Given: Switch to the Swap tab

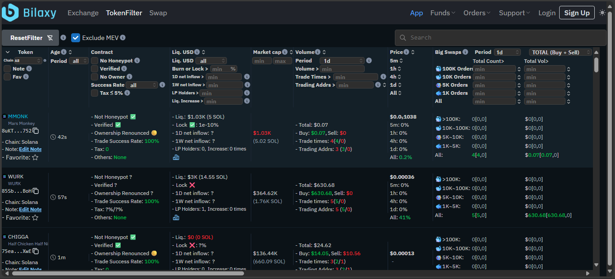Looking at the screenshot, I should tap(158, 13).
